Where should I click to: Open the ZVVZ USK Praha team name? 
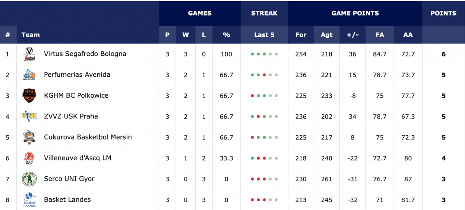(x=71, y=116)
